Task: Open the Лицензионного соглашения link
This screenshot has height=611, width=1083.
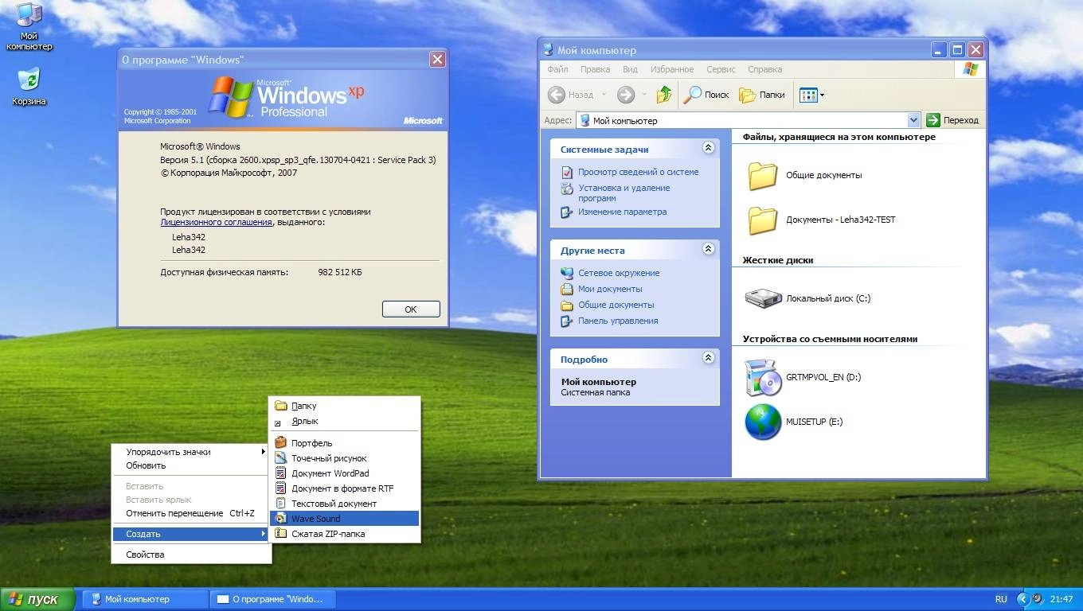Action: pos(216,223)
